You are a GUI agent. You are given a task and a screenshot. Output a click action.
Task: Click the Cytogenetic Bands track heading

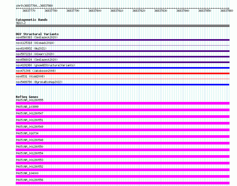point(32,20)
